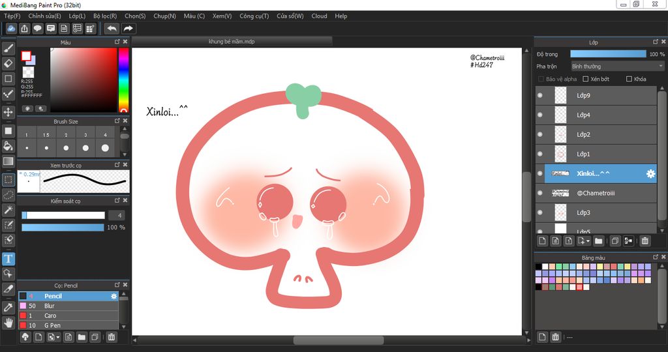Open Pencil brush settings gear
The width and height of the screenshot is (668, 352).
(114, 296)
